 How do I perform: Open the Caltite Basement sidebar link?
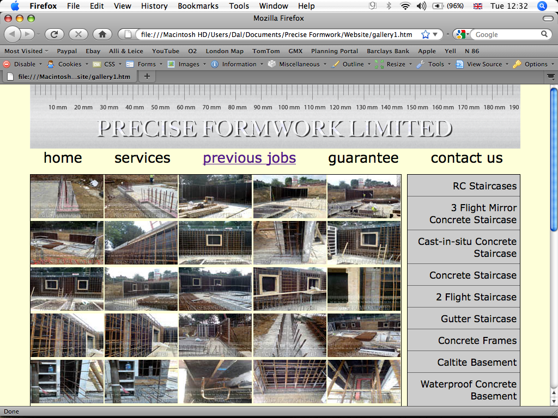tap(476, 362)
